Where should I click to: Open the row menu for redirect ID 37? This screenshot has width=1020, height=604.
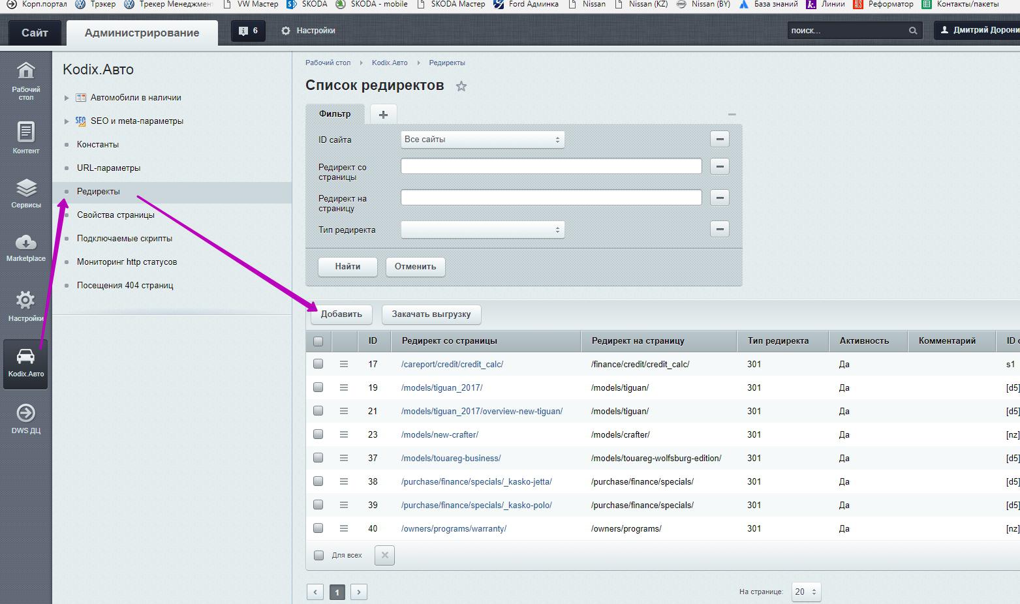[344, 458]
